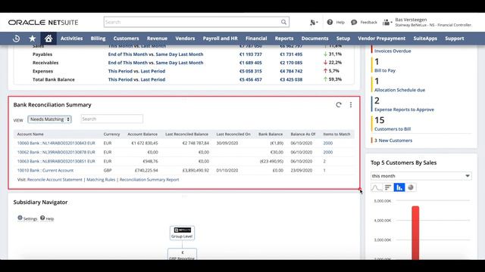Click the Oracle NetSuite logo

coord(43,23)
